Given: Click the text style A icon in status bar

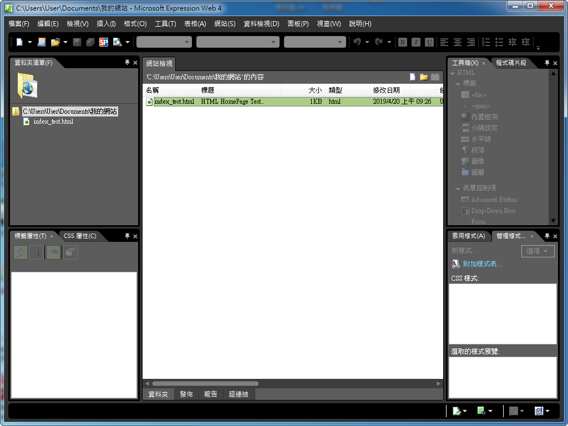Looking at the screenshot, I should (x=539, y=411).
